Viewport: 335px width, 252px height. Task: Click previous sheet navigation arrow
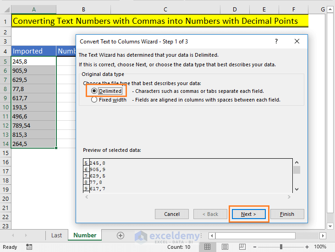[13, 236]
